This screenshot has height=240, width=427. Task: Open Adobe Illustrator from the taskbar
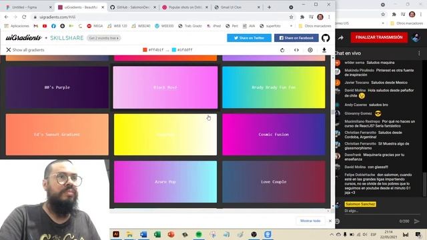click(116, 234)
